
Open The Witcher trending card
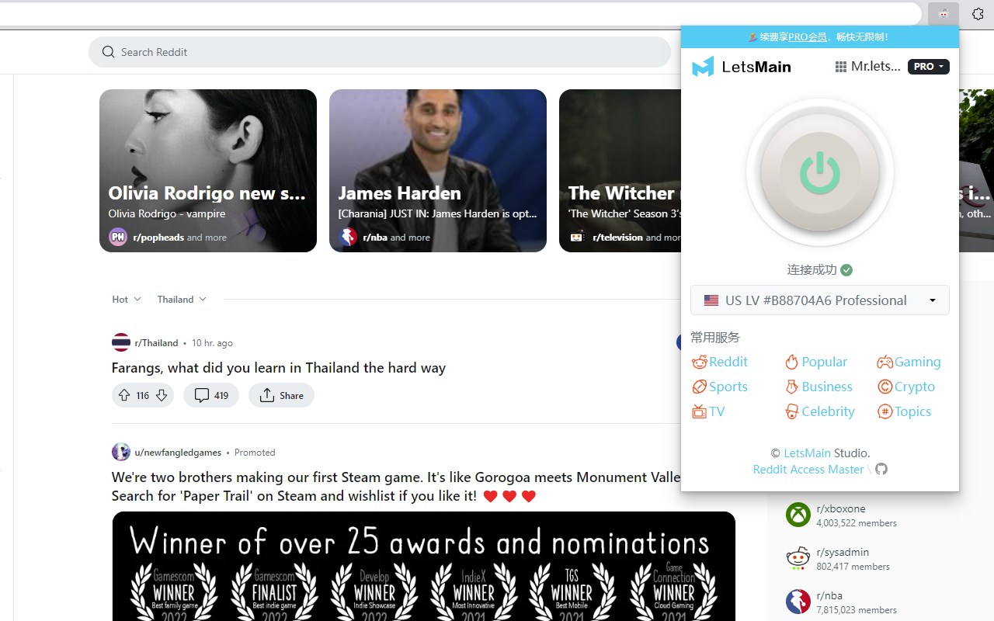click(x=620, y=171)
